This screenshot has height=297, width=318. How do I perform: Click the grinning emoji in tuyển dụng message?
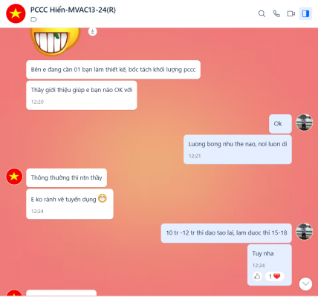coord(103,198)
